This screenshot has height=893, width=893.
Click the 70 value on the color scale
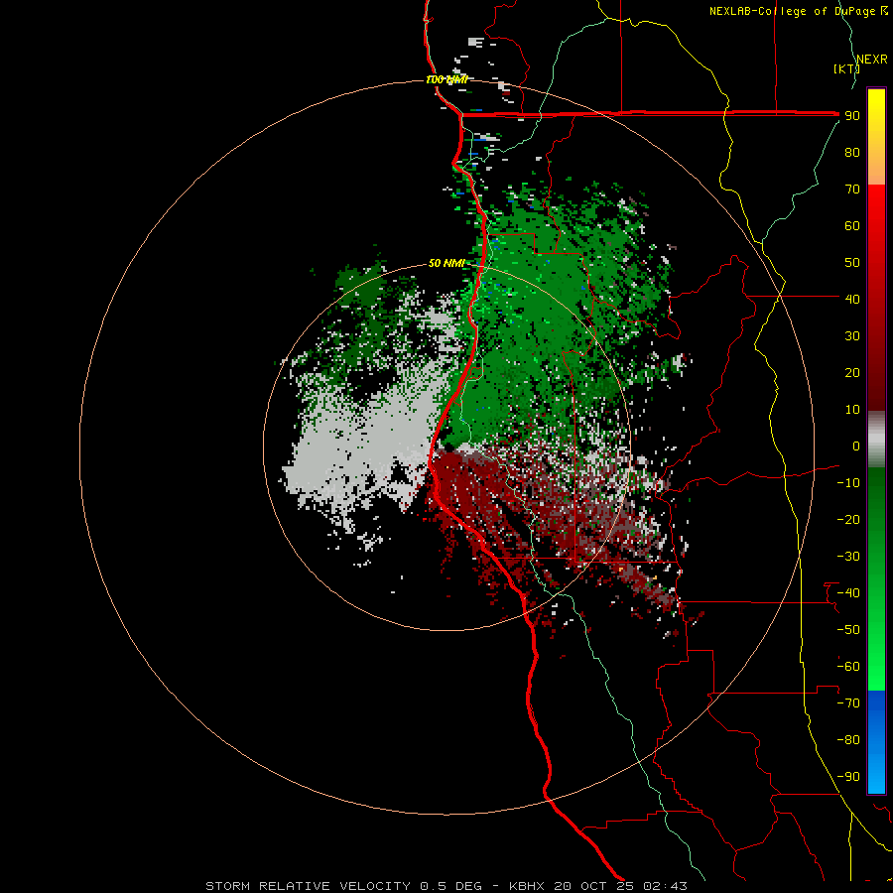pos(852,190)
